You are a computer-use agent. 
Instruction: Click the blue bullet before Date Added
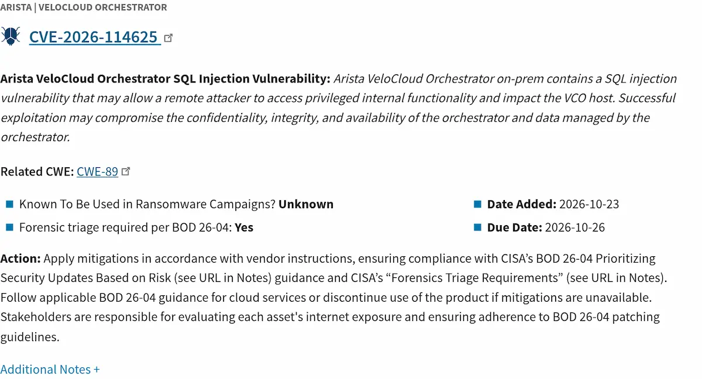[x=477, y=204]
